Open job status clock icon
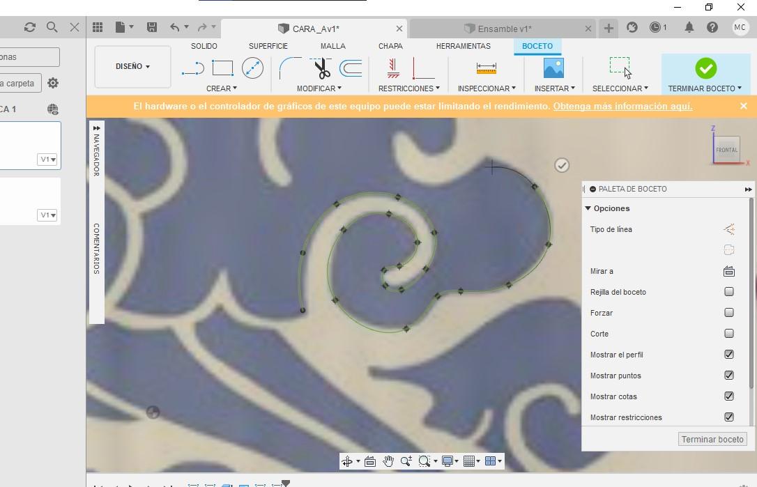The height and width of the screenshot is (487, 757). [655, 27]
